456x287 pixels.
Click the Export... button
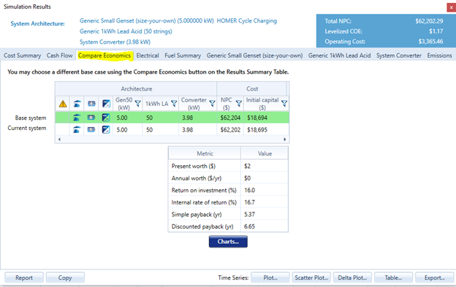[435, 278]
